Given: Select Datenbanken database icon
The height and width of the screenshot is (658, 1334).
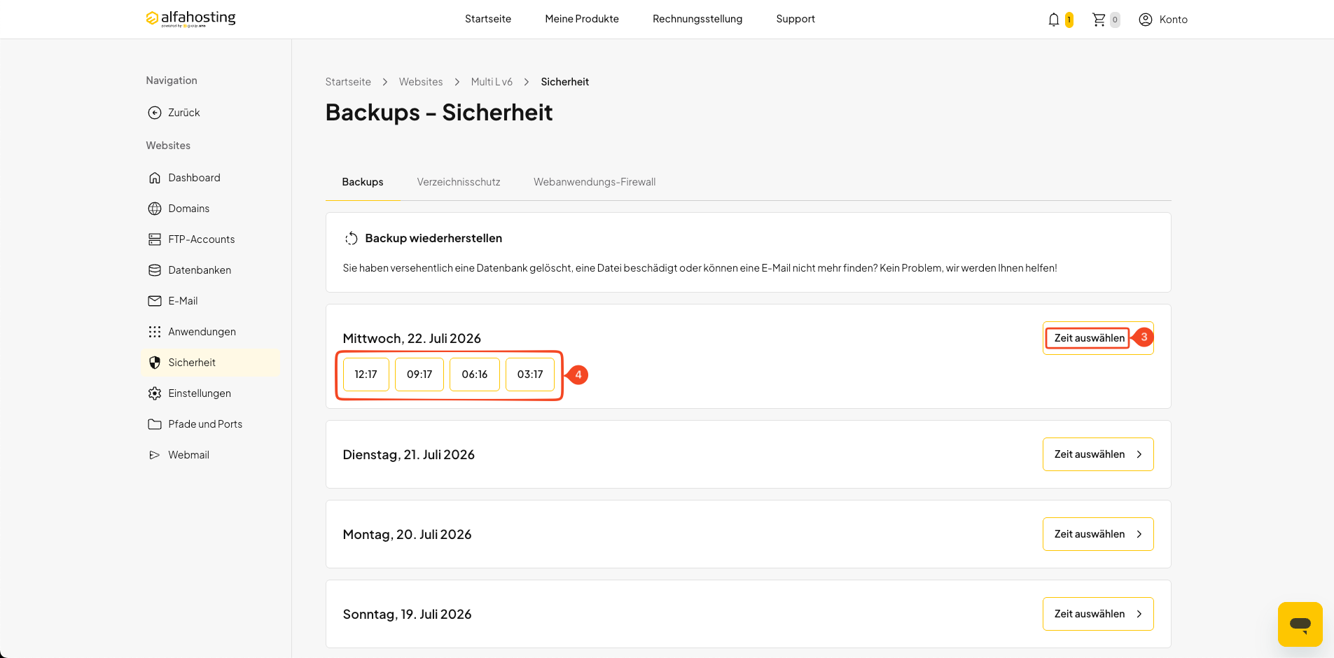Looking at the screenshot, I should tap(155, 270).
